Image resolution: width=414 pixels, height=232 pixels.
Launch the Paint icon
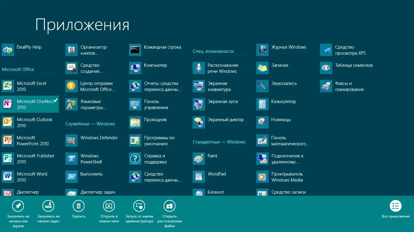[199, 159]
